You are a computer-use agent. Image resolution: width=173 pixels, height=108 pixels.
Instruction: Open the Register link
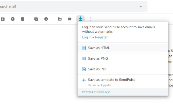(x=101, y=37)
